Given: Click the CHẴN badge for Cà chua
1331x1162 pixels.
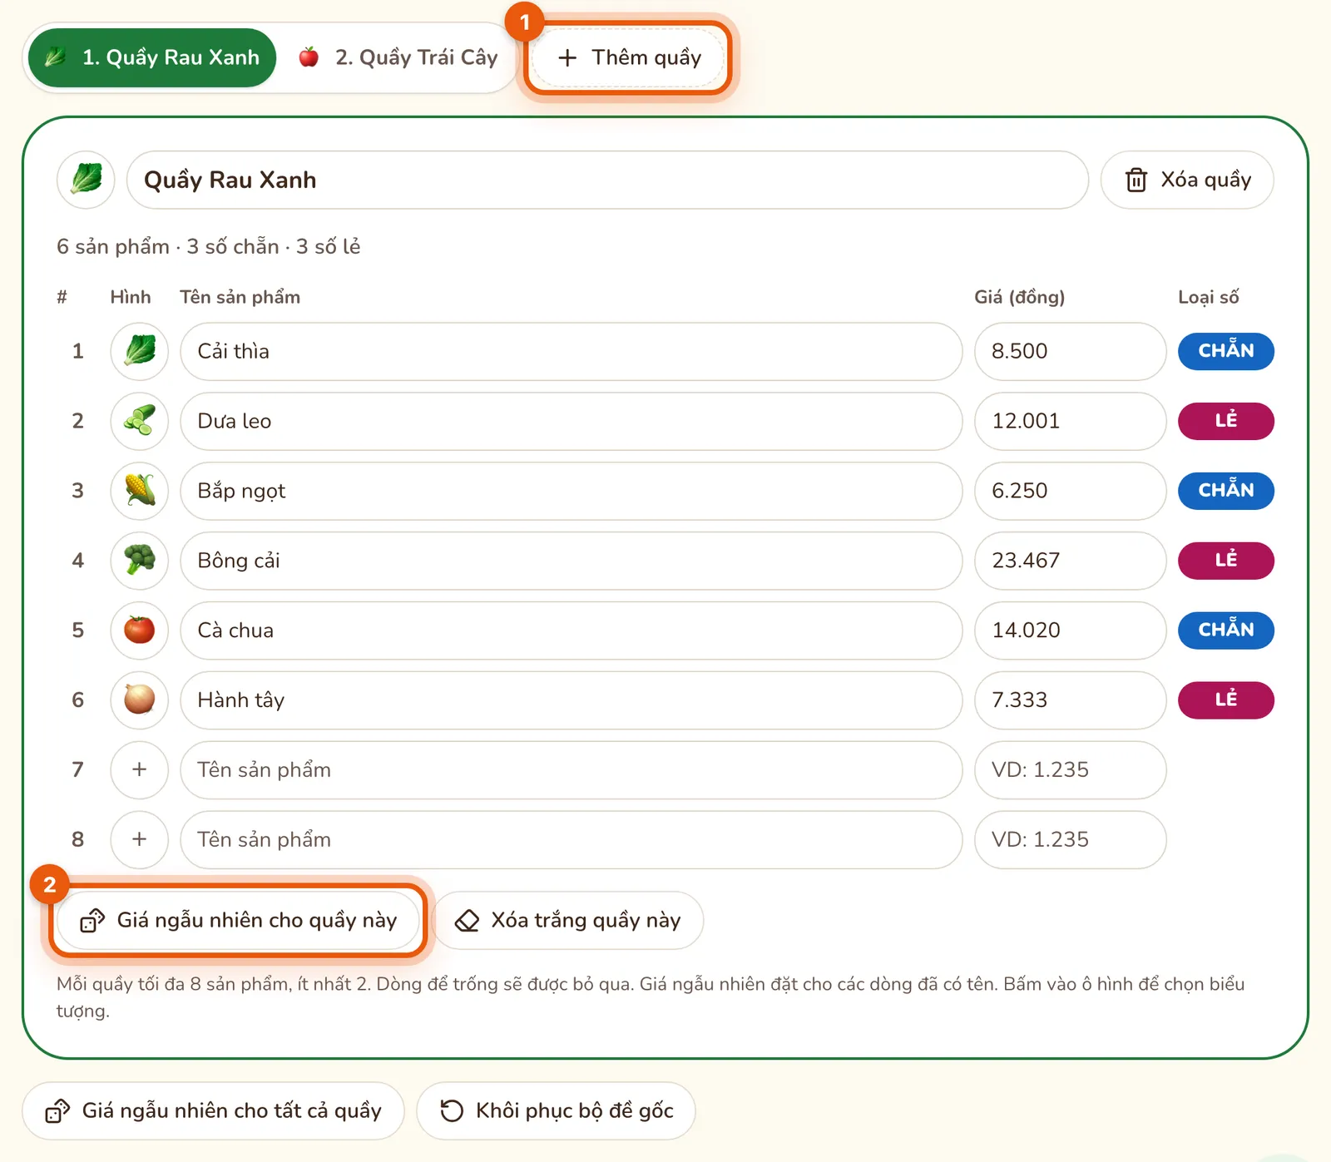Looking at the screenshot, I should 1226,630.
